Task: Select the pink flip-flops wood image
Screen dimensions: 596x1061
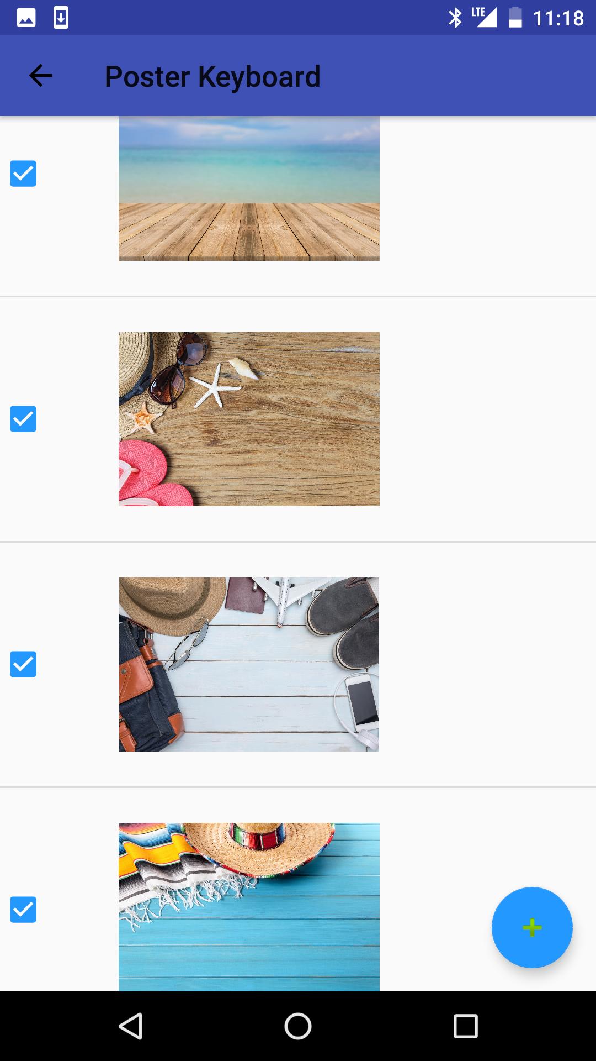Action: 249,419
